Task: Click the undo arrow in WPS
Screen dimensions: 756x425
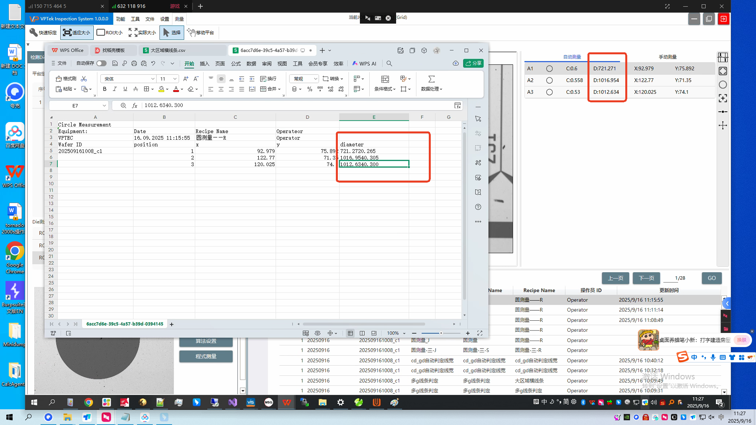Action: [x=153, y=63]
